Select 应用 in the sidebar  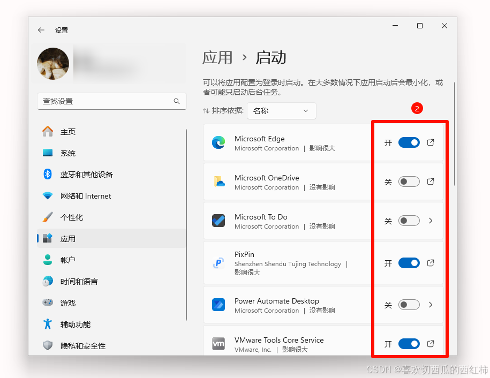coord(111,239)
